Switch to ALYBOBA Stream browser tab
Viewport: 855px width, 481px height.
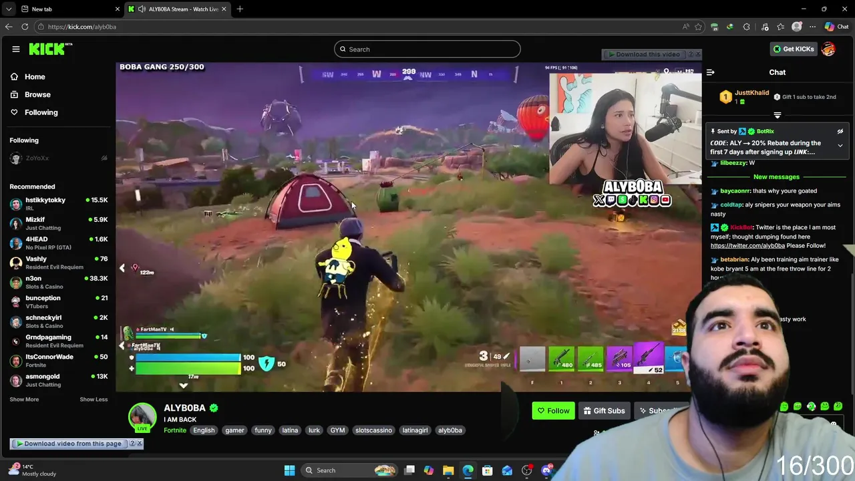178,9
